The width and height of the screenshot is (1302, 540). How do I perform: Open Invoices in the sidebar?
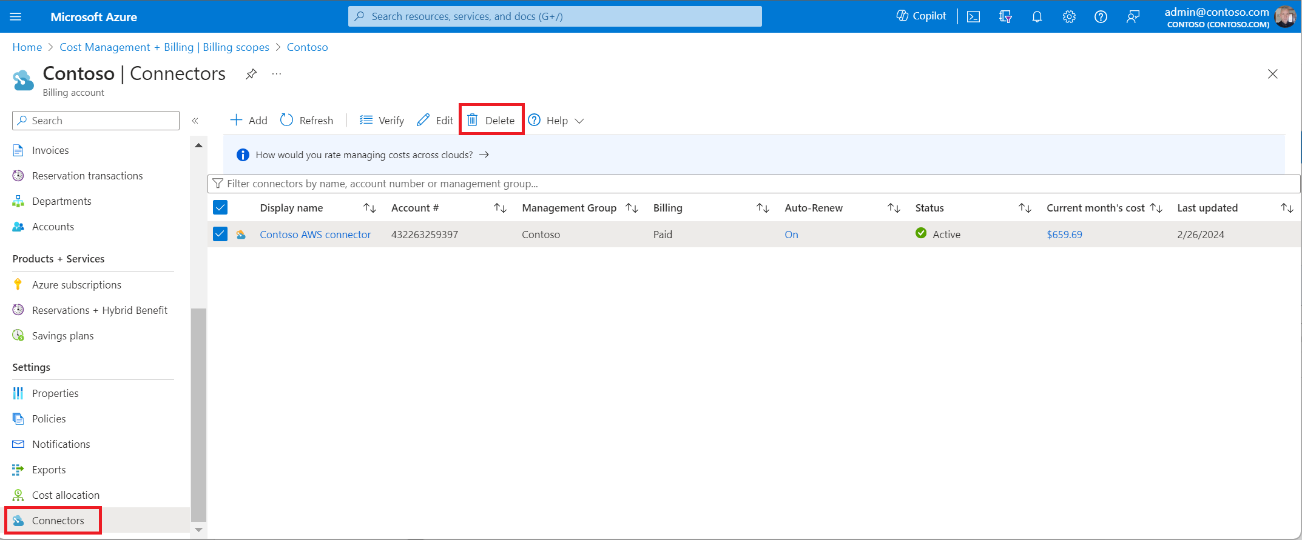point(50,150)
